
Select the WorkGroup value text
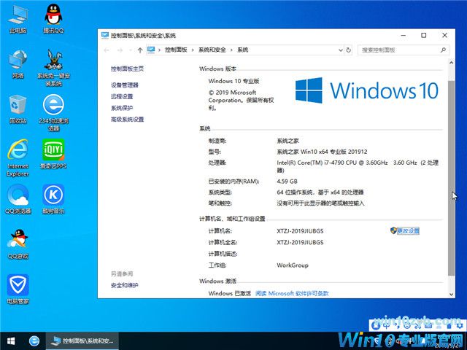[293, 265]
